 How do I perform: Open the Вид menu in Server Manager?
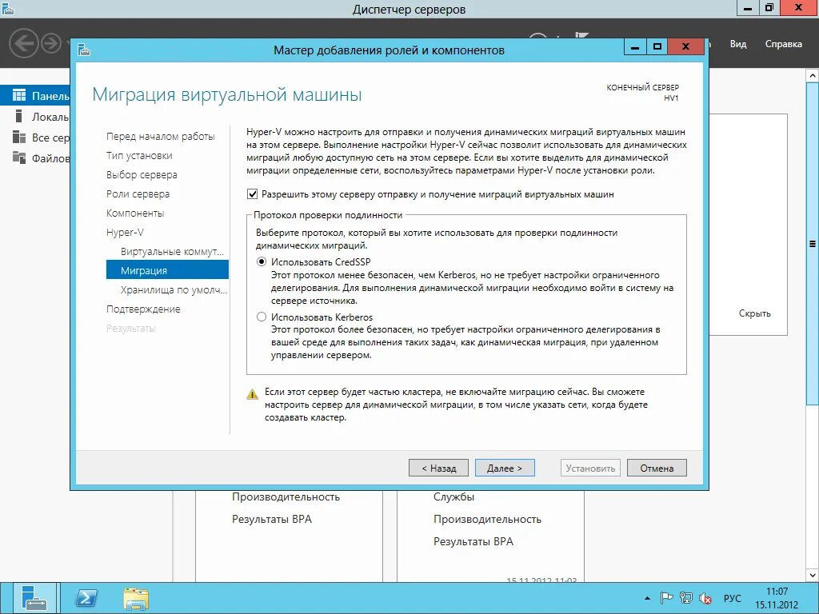click(x=738, y=44)
